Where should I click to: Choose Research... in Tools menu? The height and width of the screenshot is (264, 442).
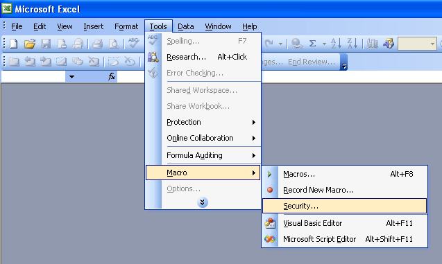[203, 57]
